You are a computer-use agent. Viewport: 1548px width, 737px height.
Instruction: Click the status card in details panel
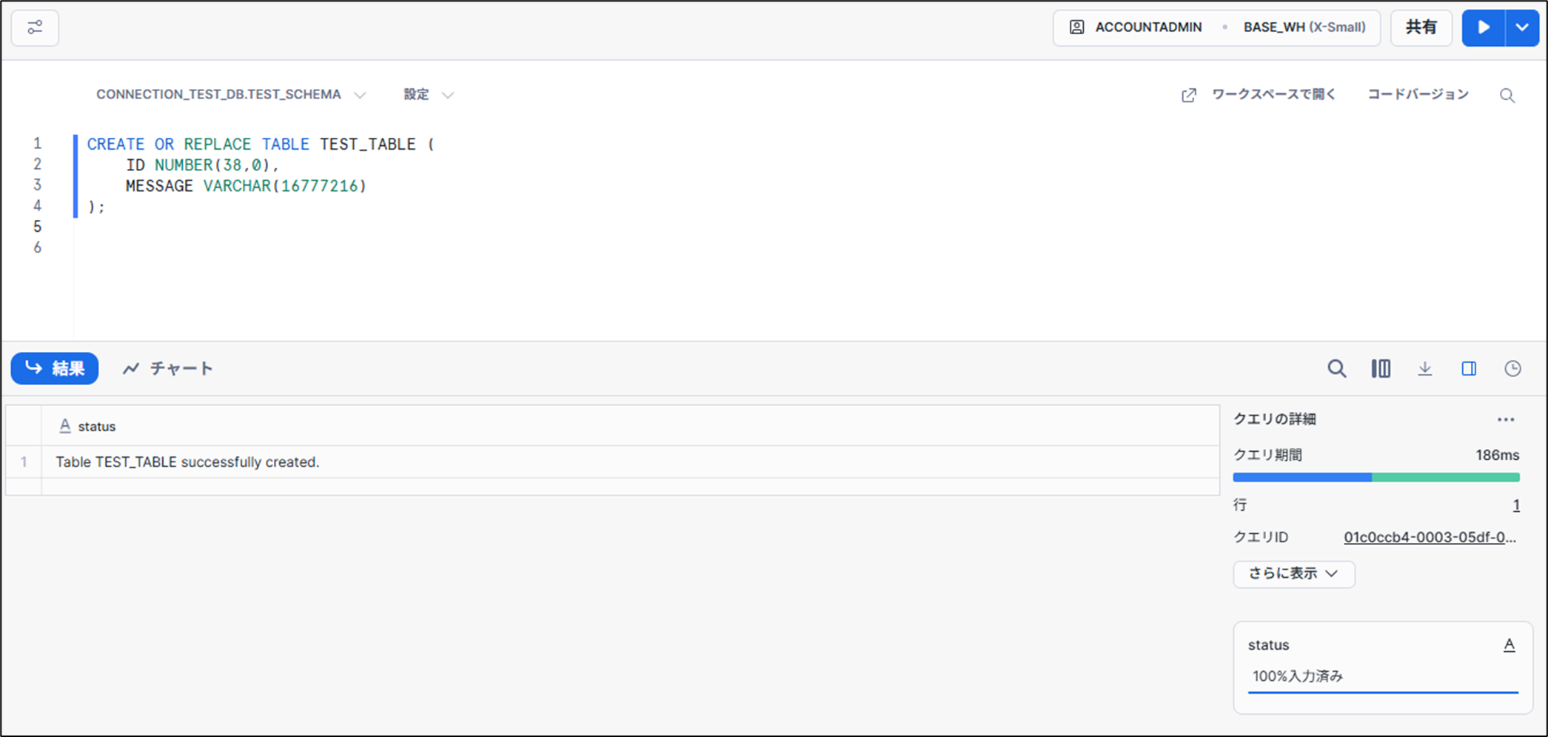1382,667
